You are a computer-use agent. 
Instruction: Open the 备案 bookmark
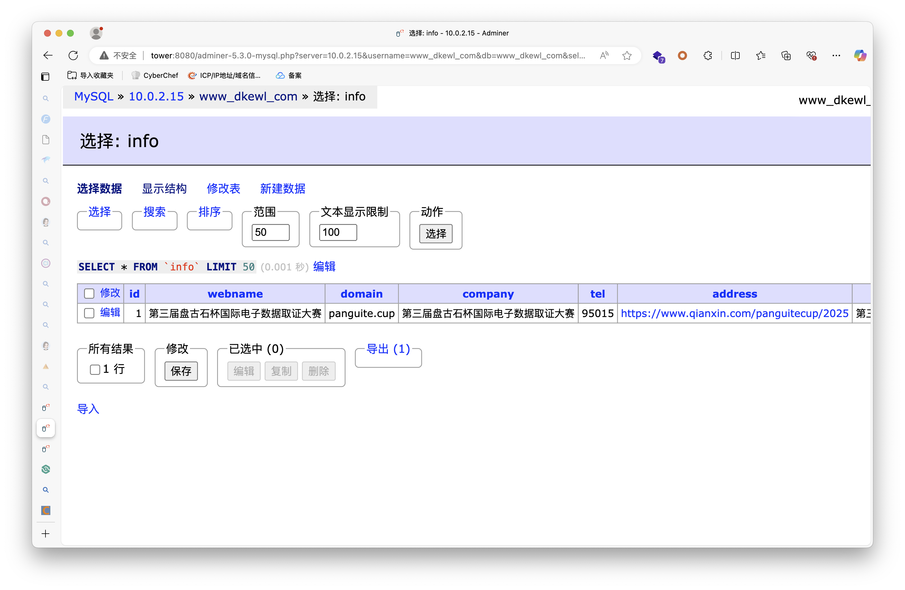(289, 75)
